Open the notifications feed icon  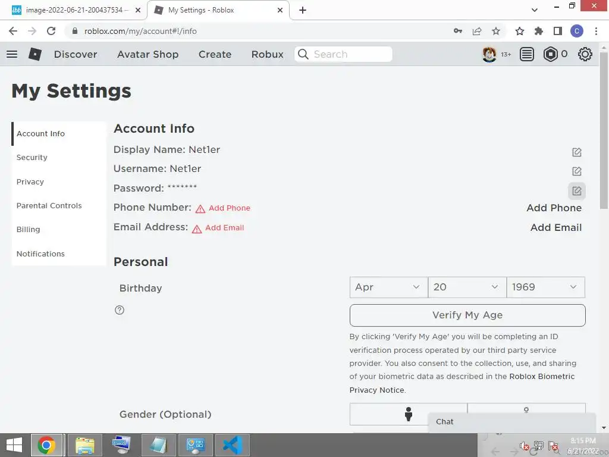pos(527,54)
